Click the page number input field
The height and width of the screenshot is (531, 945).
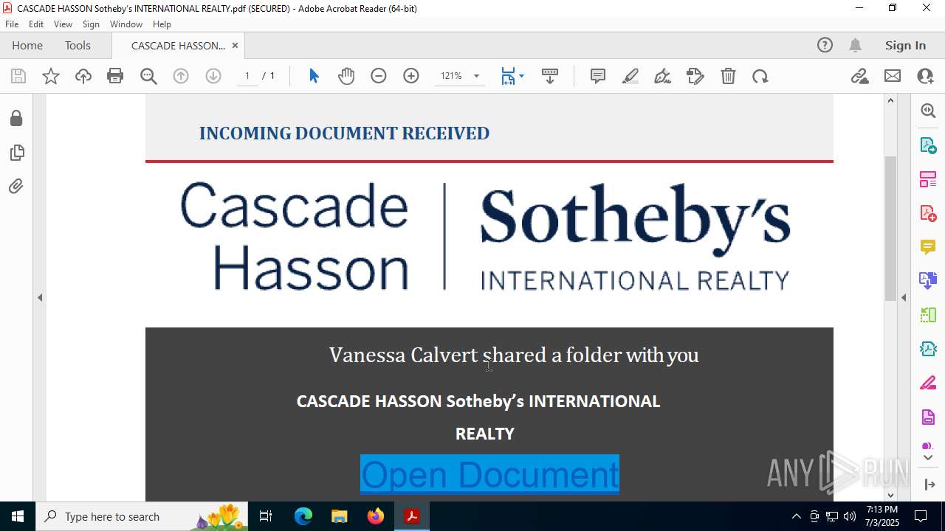[x=247, y=76]
